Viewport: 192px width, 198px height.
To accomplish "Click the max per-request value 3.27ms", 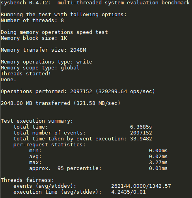I will tap(158, 163).
